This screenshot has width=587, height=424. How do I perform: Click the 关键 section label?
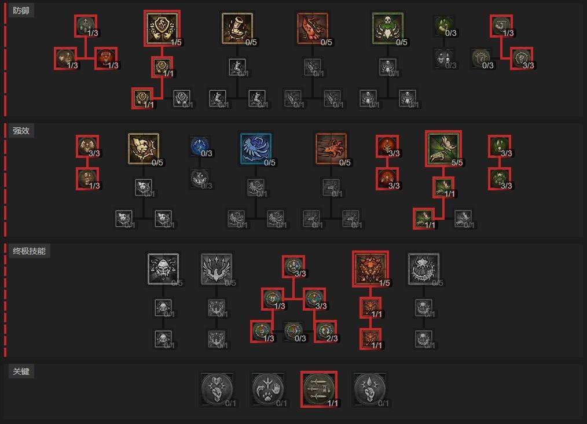[x=21, y=371]
